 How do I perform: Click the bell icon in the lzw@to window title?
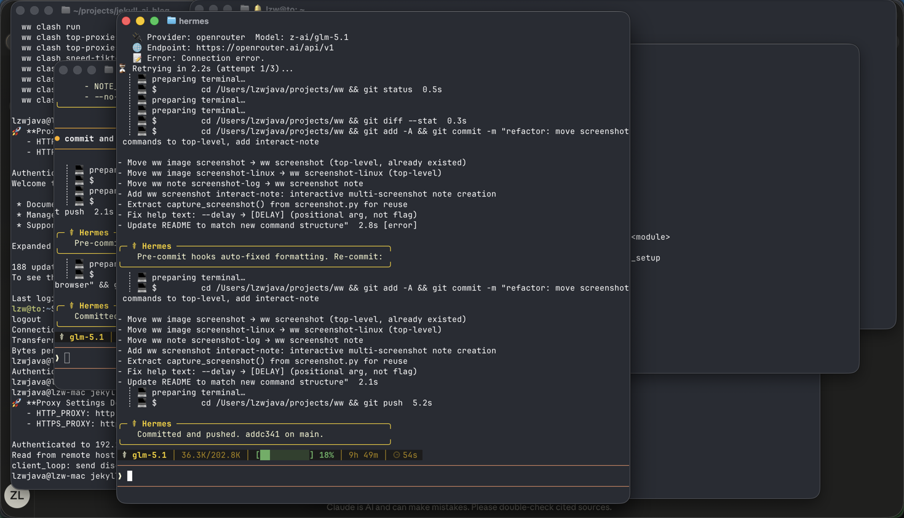258,9
